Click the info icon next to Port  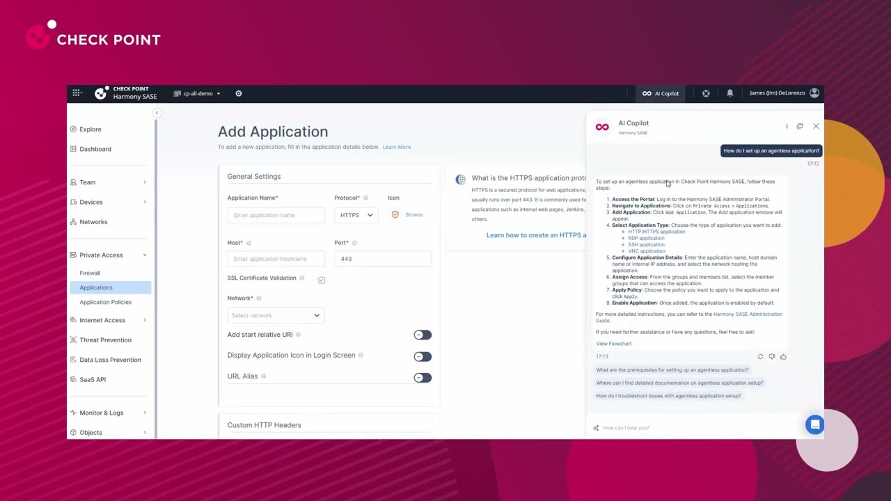click(354, 243)
